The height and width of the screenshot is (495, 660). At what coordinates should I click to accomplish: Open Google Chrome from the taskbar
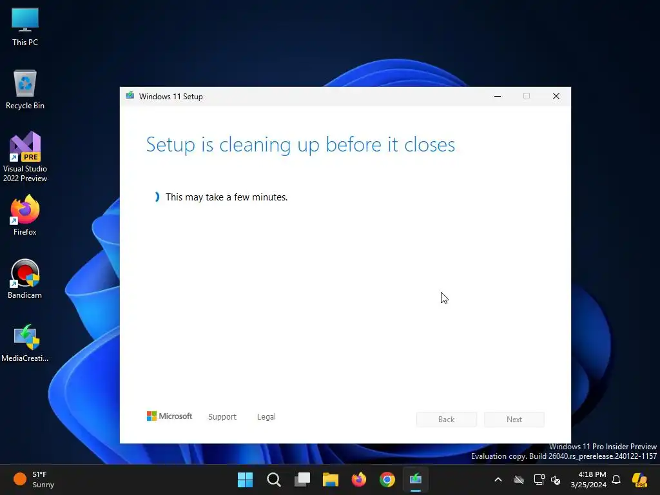[x=387, y=480]
